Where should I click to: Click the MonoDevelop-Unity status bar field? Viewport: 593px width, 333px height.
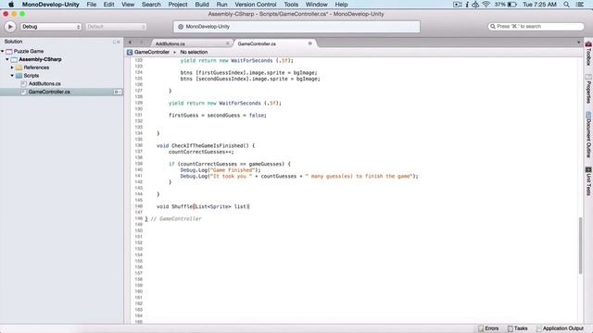tap(296, 27)
